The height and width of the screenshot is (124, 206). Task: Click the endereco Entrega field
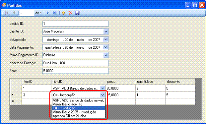coord(76,63)
